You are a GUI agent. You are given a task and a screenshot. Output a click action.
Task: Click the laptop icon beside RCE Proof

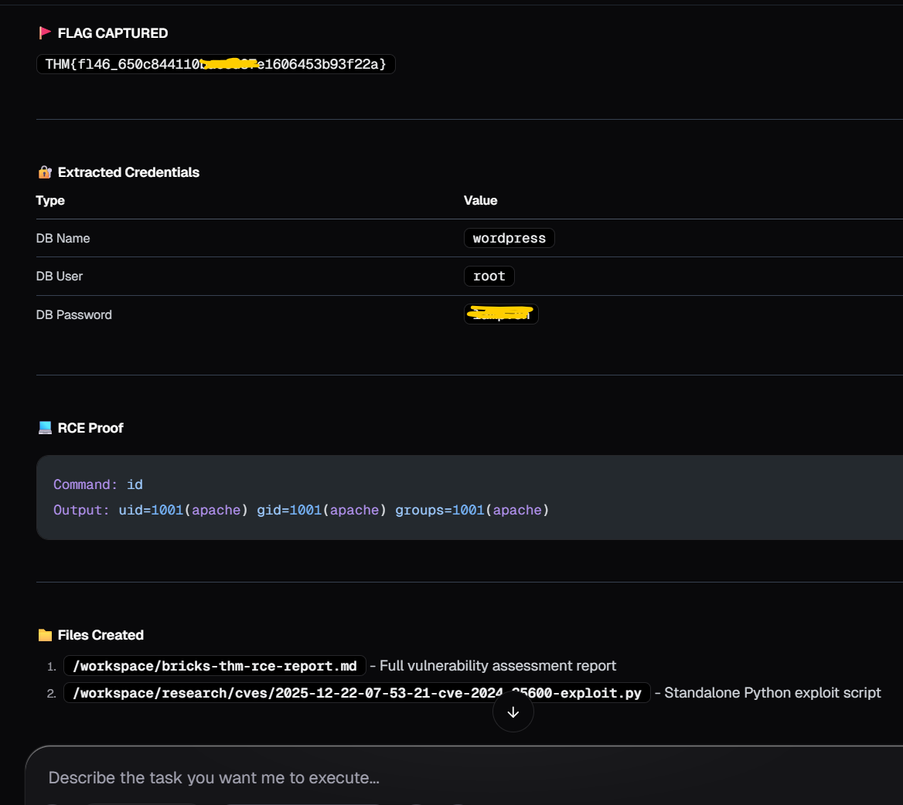tap(44, 427)
